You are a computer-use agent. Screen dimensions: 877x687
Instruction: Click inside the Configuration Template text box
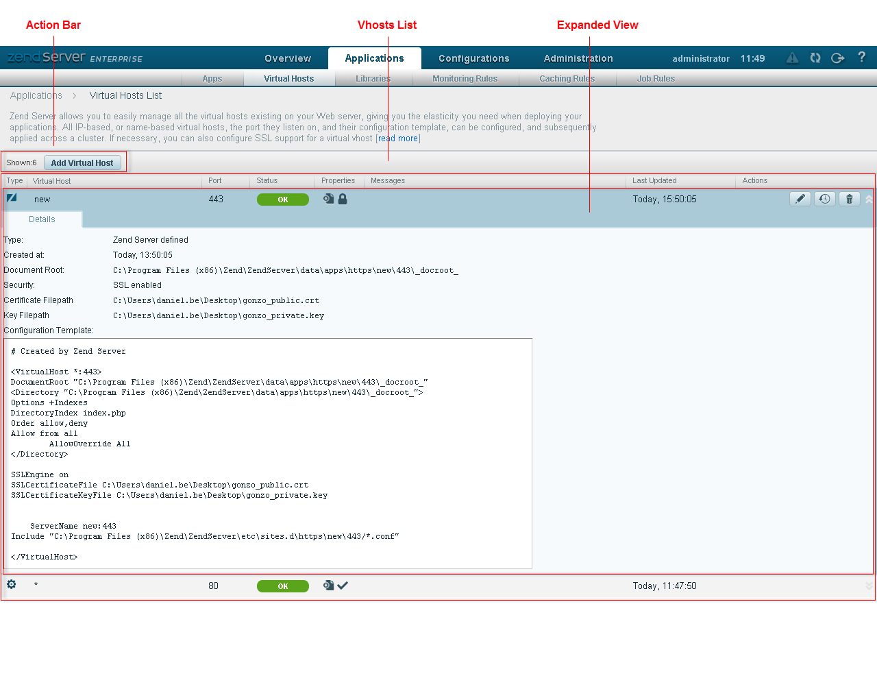(267, 453)
